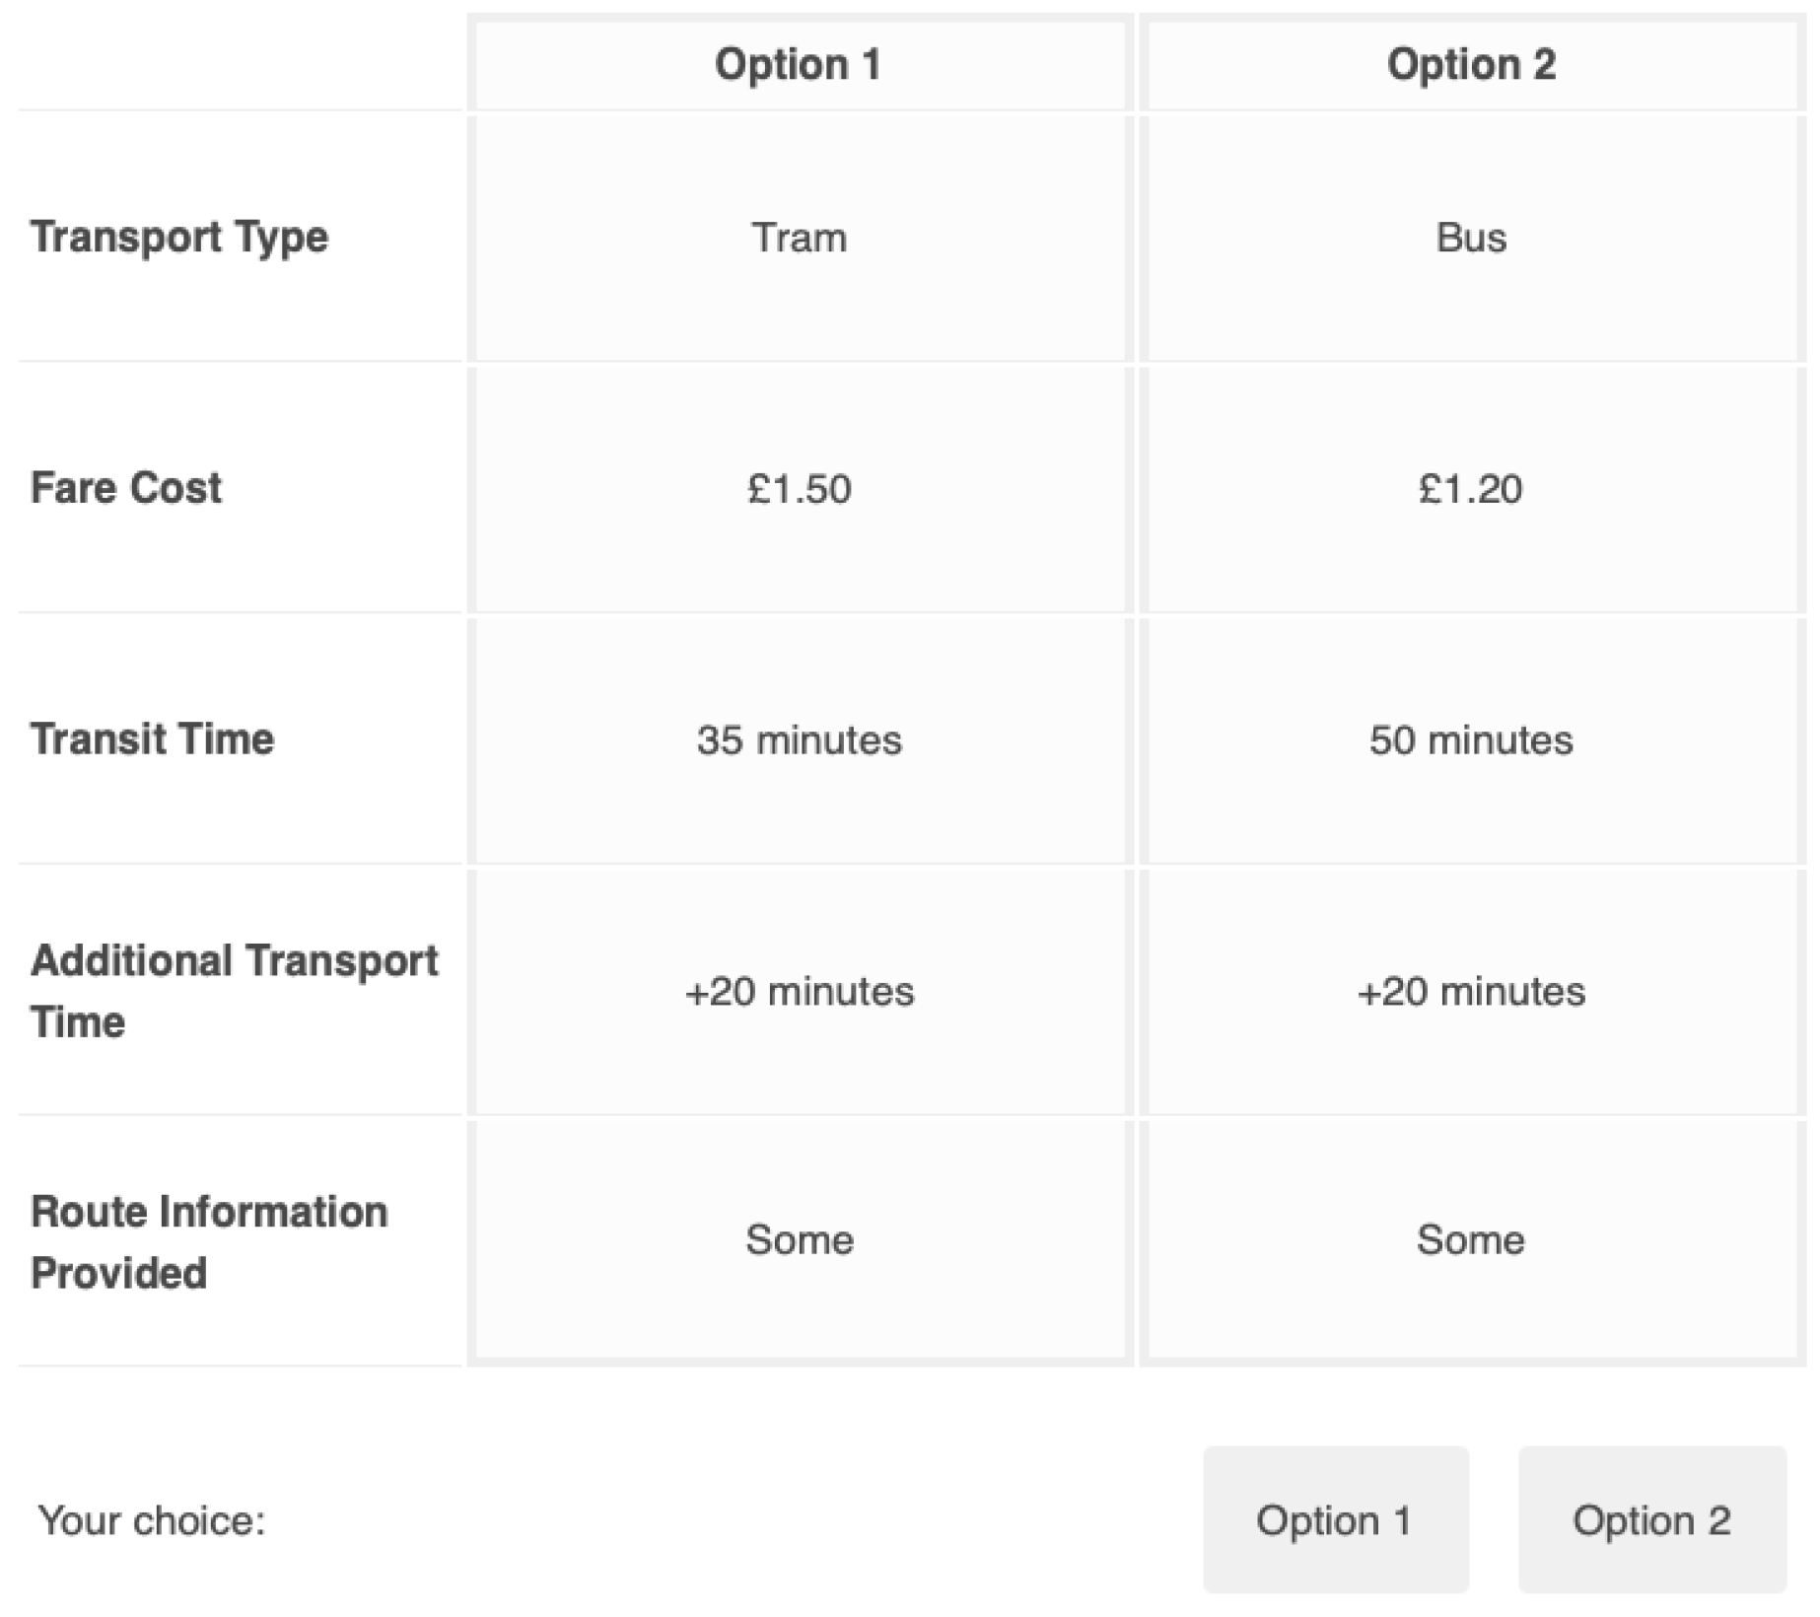
Task: Click the Option 1 column header
Action: coord(799,65)
